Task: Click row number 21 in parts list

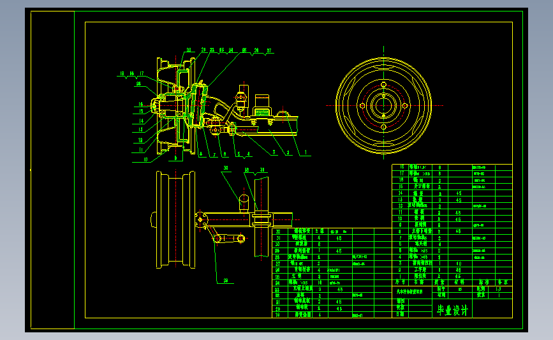Action: pyautogui.click(x=278, y=302)
